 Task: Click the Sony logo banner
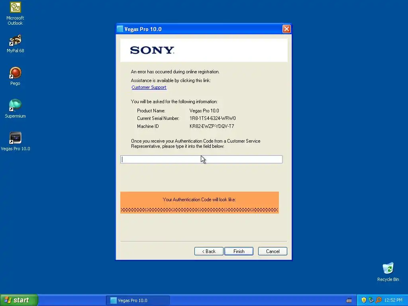204,50
